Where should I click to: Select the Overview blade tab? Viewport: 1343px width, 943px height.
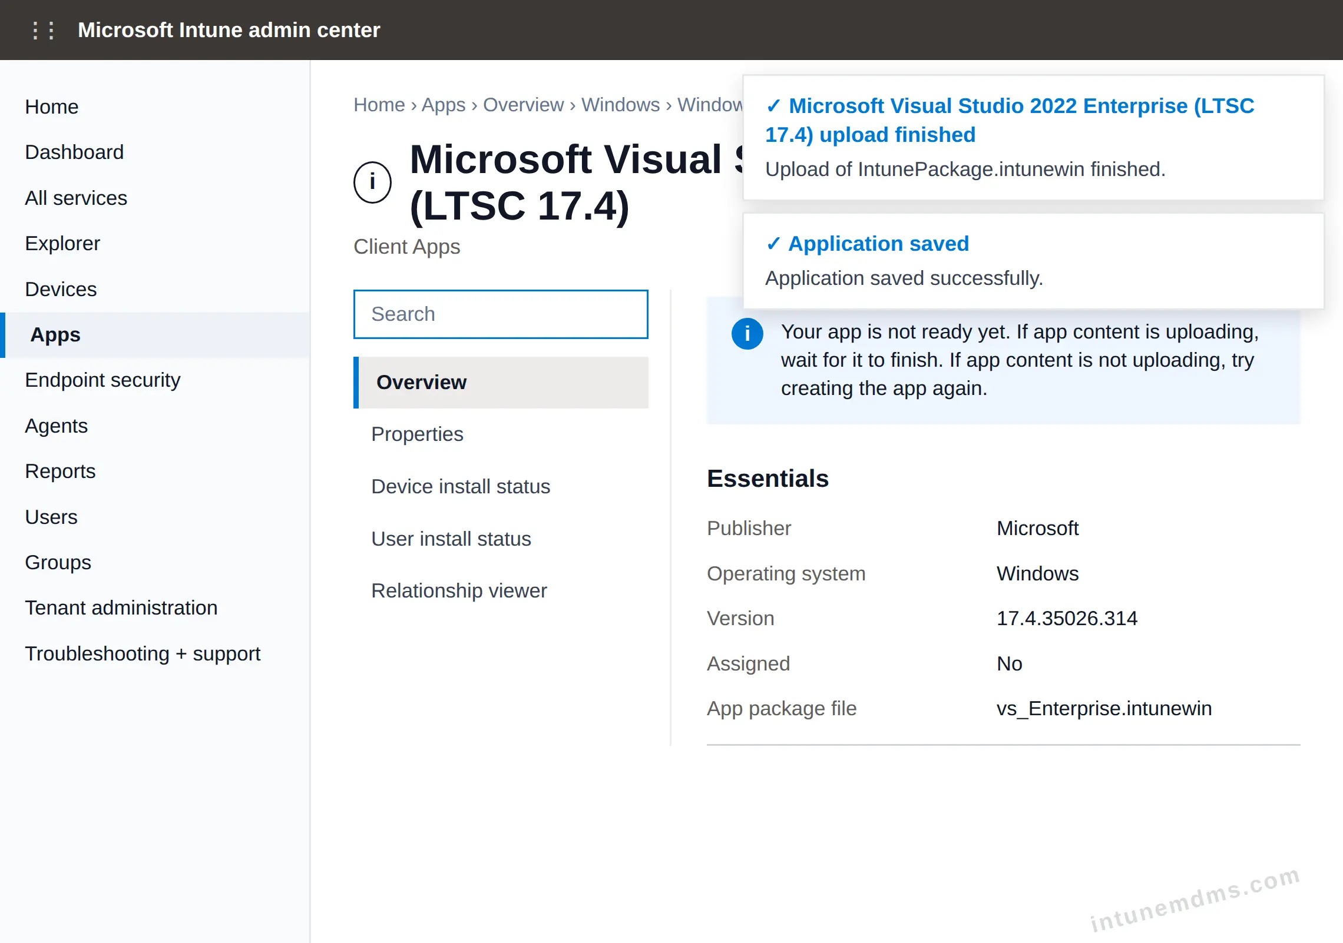(x=501, y=383)
